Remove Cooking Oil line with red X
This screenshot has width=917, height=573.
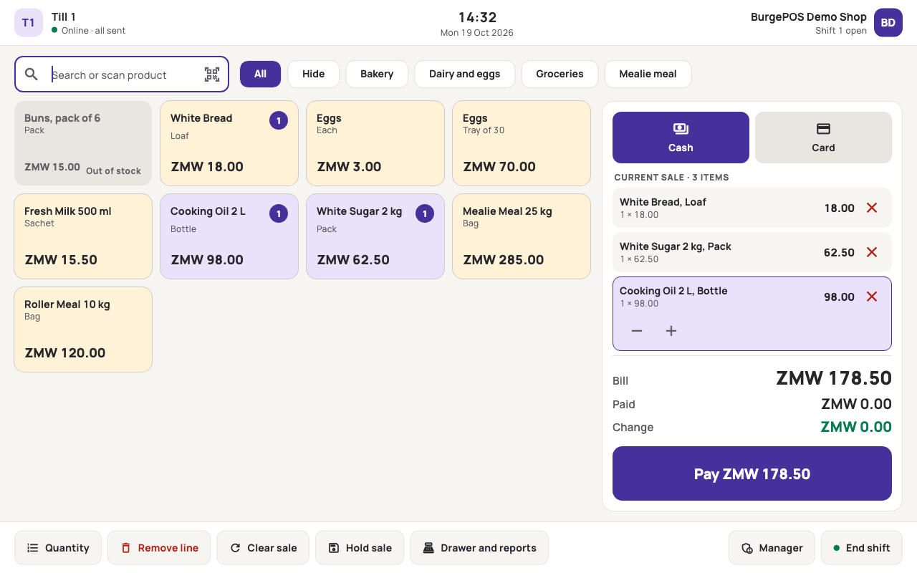872,297
